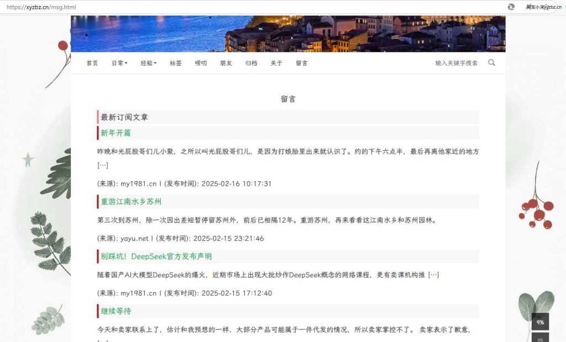Image resolution: width=566 pixels, height=342 pixels.
Task: Open the 首页 menu item
Action: pyautogui.click(x=92, y=62)
